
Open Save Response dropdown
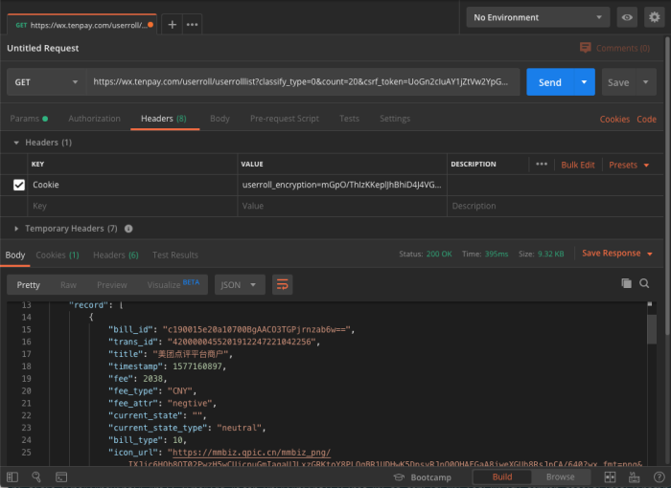pyautogui.click(x=616, y=254)
